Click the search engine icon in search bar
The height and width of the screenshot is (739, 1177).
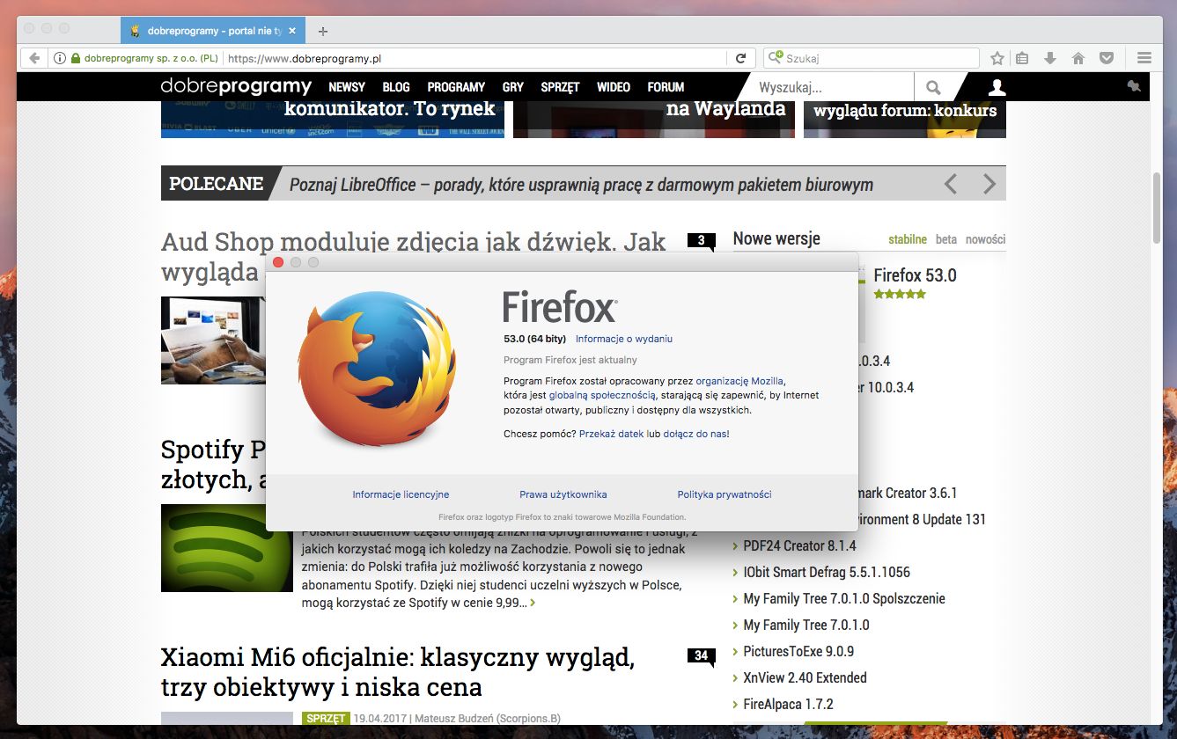tap(776, 58)
